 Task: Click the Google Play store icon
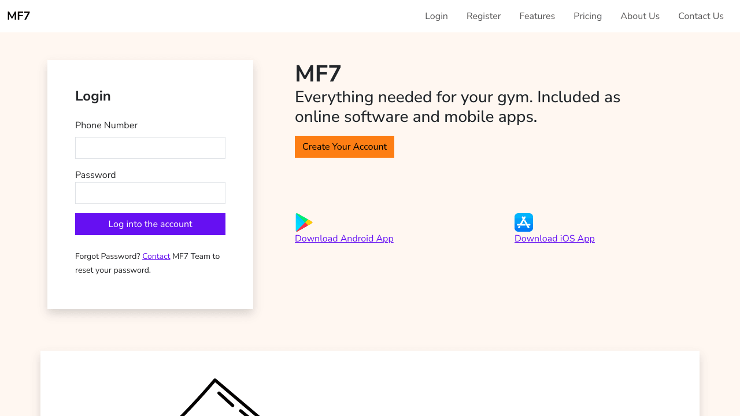point(304,222)
